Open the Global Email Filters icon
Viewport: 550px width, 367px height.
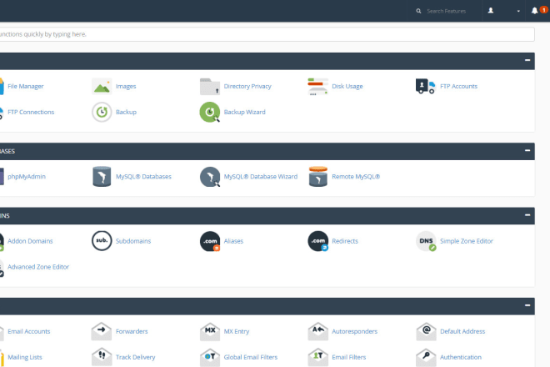210,357
